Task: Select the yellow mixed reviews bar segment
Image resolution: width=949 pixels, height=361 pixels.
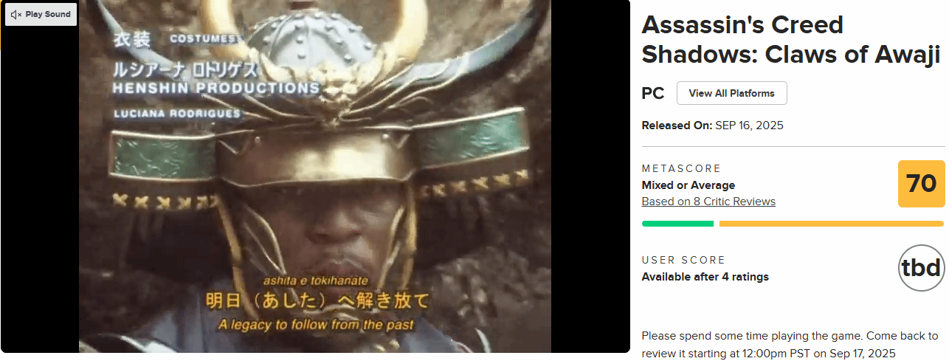Action: (831, 224)
